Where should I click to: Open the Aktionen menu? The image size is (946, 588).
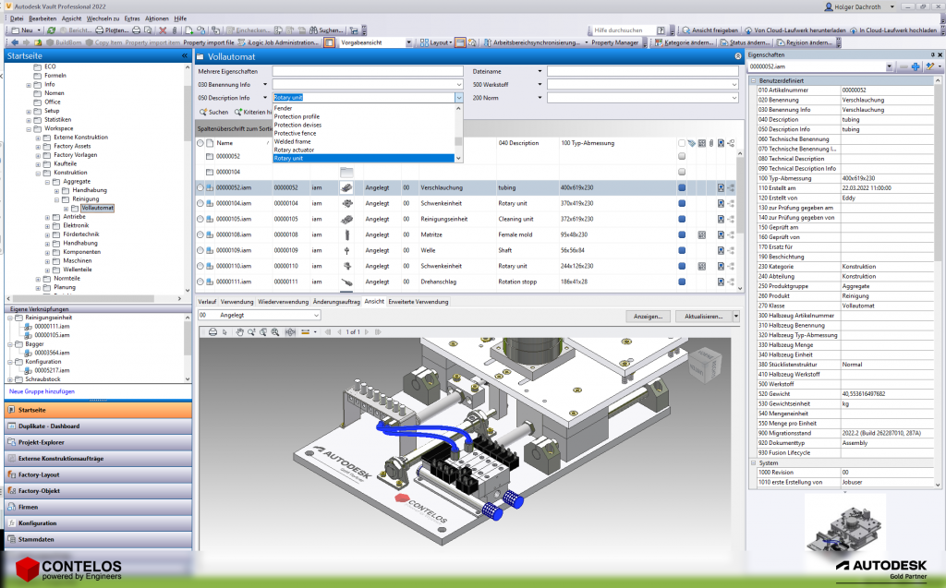157,18
